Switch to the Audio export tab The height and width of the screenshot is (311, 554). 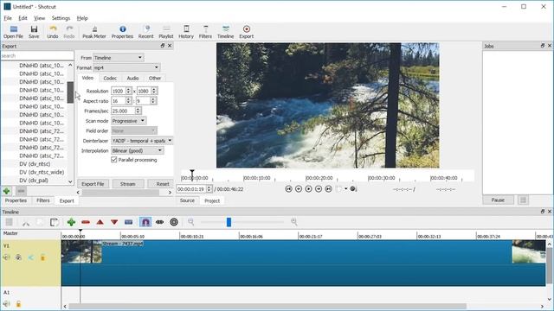coord(132,79)
